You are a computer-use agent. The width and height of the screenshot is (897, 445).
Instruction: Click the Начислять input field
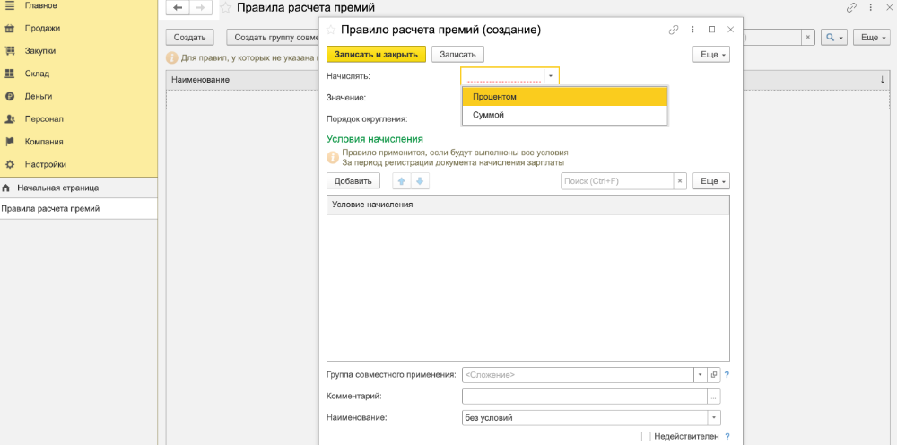click(x=502, y=75)
